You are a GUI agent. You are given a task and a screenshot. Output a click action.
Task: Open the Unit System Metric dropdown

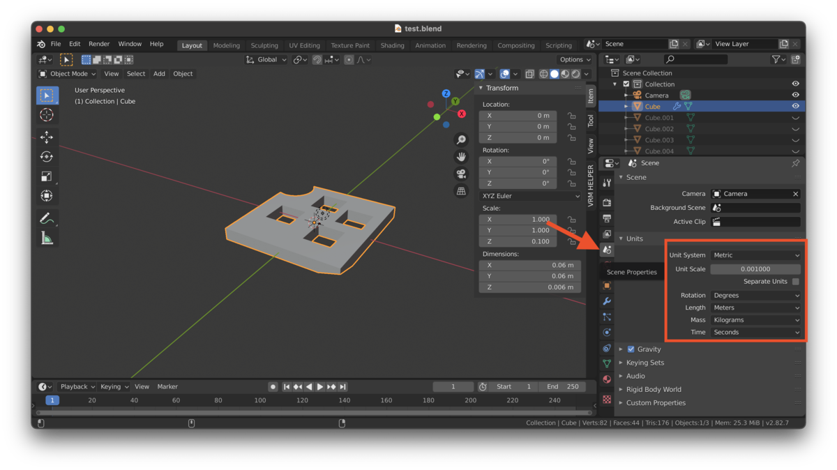click(756, 255)
